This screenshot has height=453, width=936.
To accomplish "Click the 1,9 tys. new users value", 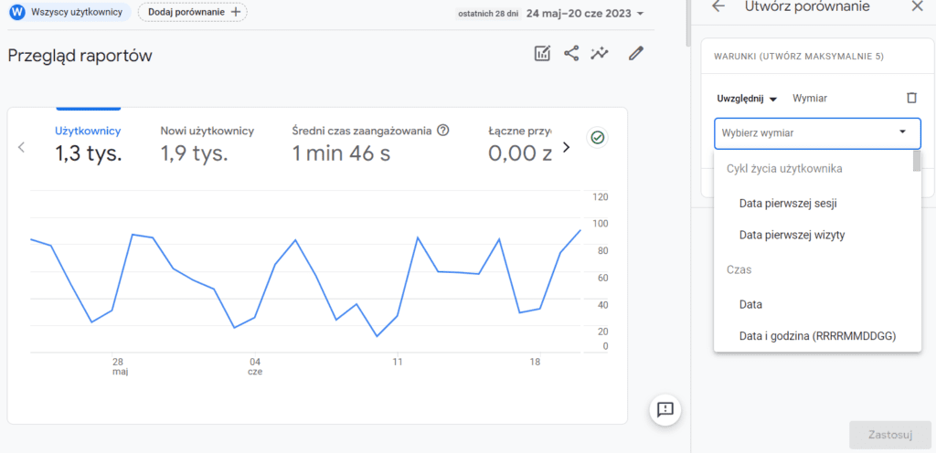I will point(194,153).
